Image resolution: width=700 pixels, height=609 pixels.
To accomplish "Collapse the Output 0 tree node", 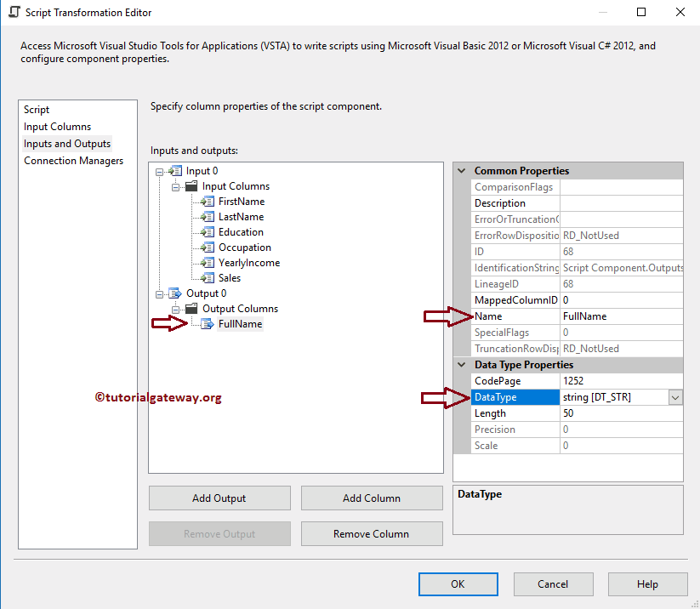I will [x=159, y=294].
